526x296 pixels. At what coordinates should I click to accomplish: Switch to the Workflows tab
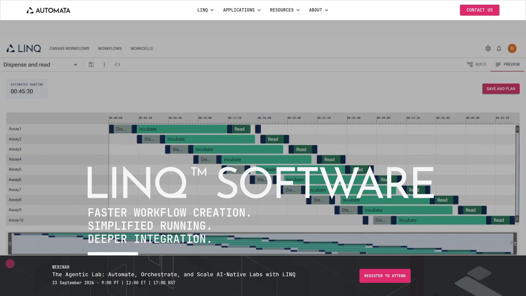(110, 49)
